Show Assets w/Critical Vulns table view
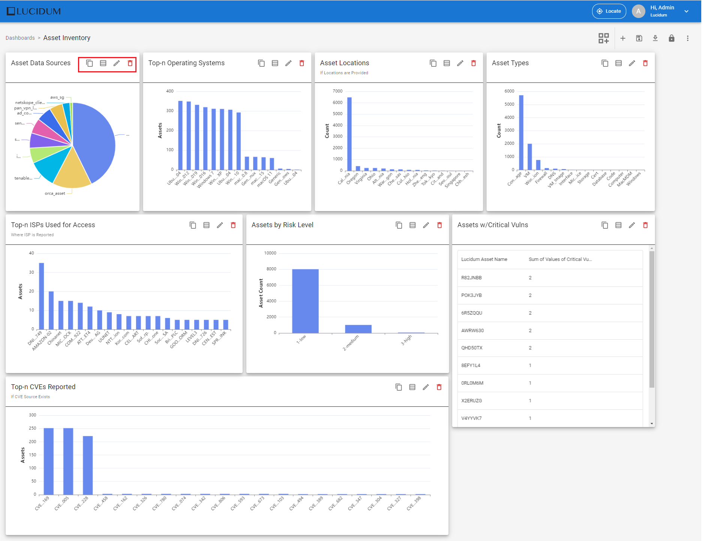This screenshot has height=541, width=720. [x=618, y=225]
